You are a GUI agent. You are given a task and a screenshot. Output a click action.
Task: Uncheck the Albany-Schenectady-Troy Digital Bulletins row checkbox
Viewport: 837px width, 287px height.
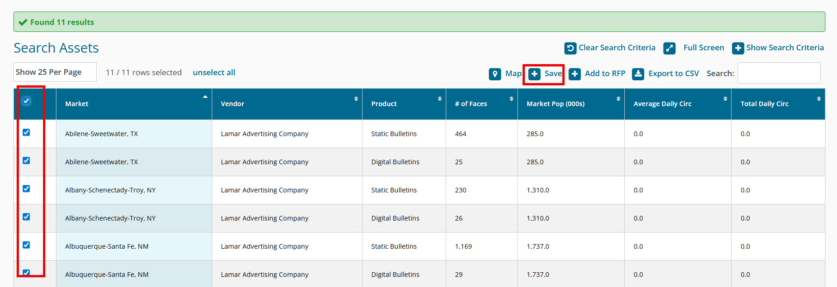coord(26,217)
